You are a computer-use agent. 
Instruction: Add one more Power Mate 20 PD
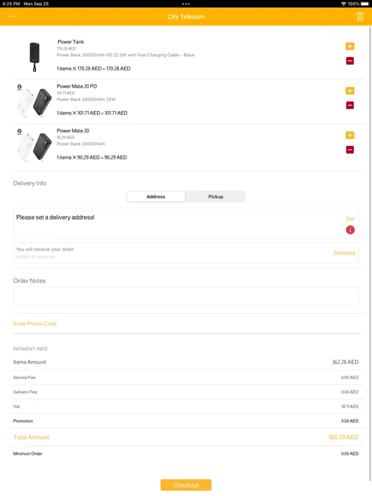pyautogui.click(x=349, y=91)
